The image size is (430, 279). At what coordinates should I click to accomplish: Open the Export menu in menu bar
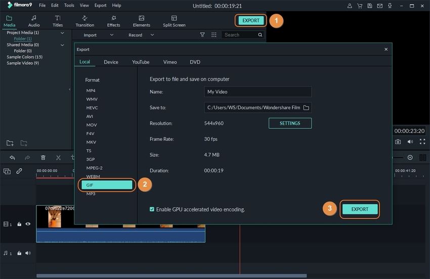point(100,6)
